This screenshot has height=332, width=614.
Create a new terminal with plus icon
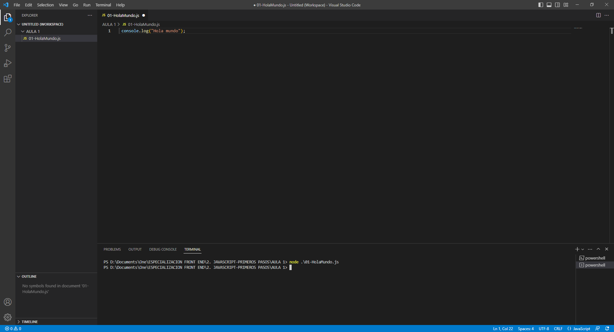pyautogui.click(x=577, y=249)
